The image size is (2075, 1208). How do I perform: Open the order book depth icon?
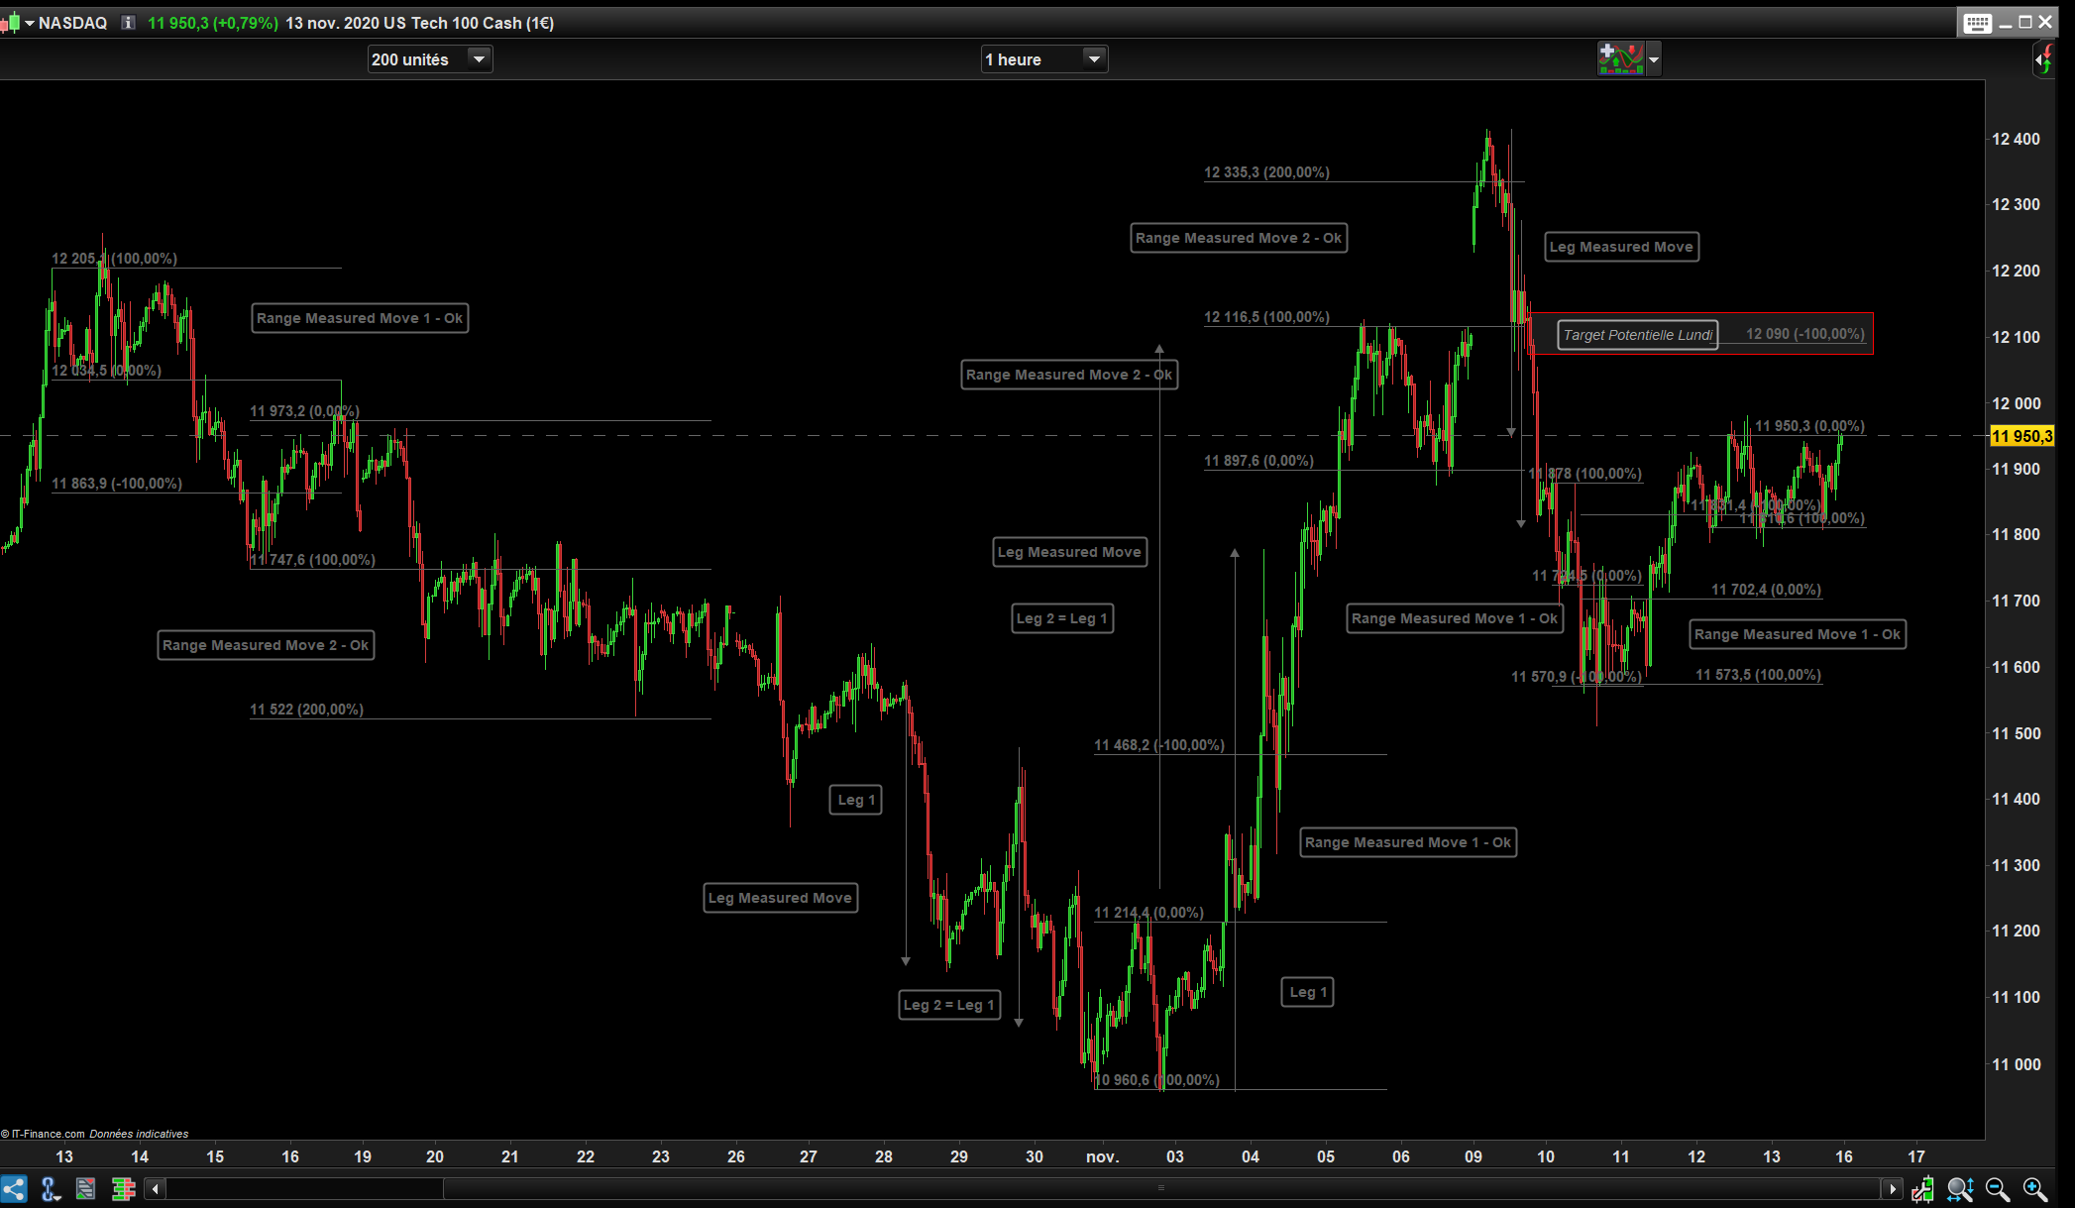[x=123, y=1188]
